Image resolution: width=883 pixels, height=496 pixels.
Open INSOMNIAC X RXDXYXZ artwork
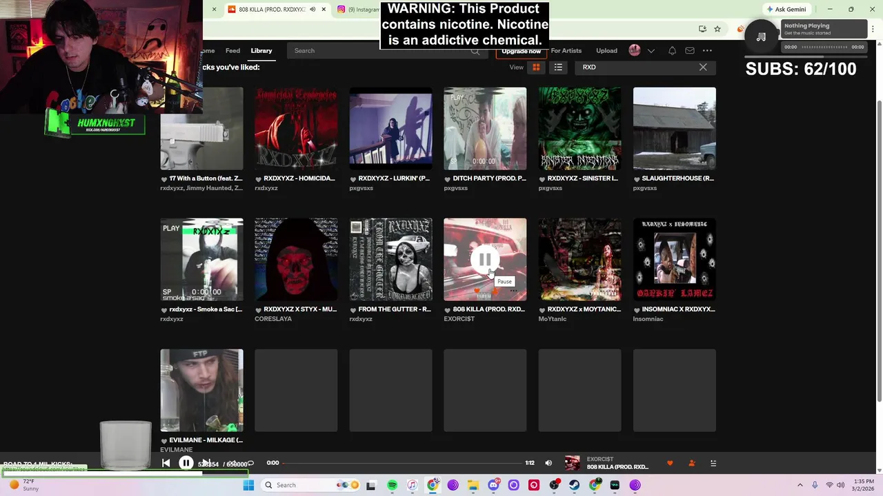(674, 260)
